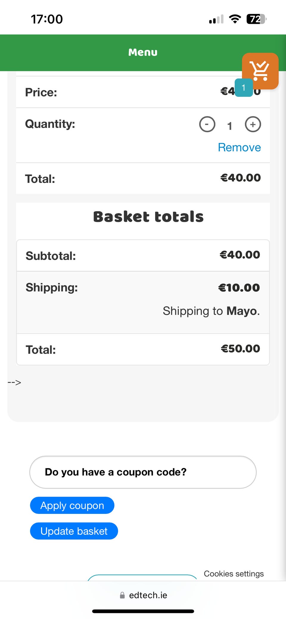Remove the item from the basket
Screen dimensions: 286x619
[239, 147]
